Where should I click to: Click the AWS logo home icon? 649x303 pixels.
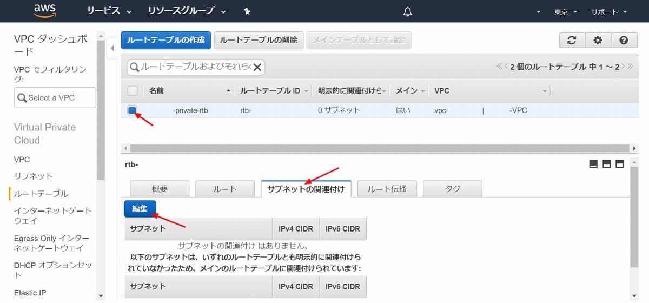point(45,10)
